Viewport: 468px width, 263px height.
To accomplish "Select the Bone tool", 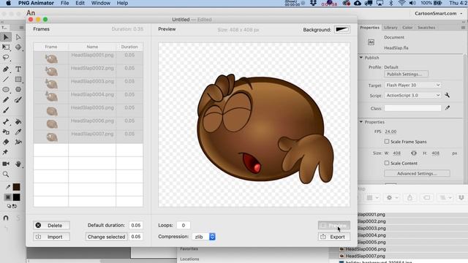I will (x=6, y=122).
